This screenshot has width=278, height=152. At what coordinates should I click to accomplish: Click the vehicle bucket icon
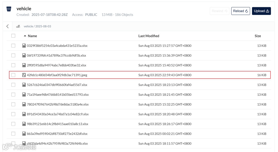(x=9, y=9)
